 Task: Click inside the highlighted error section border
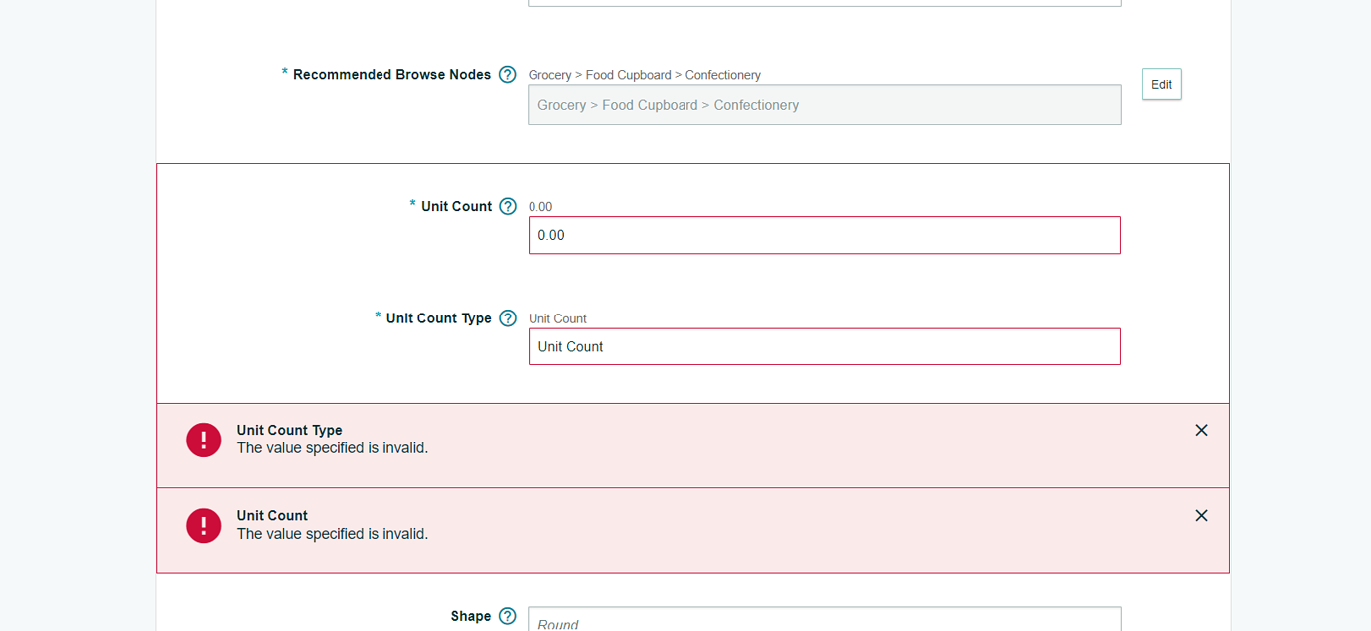pyautogui.click(x=348, y=281)
